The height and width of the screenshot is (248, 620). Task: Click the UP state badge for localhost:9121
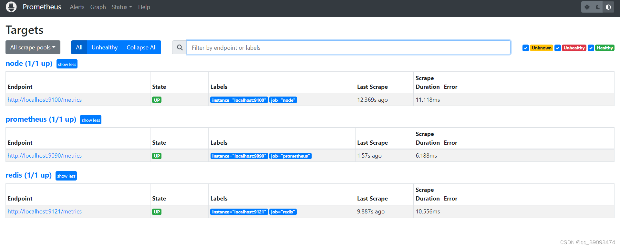157,212
